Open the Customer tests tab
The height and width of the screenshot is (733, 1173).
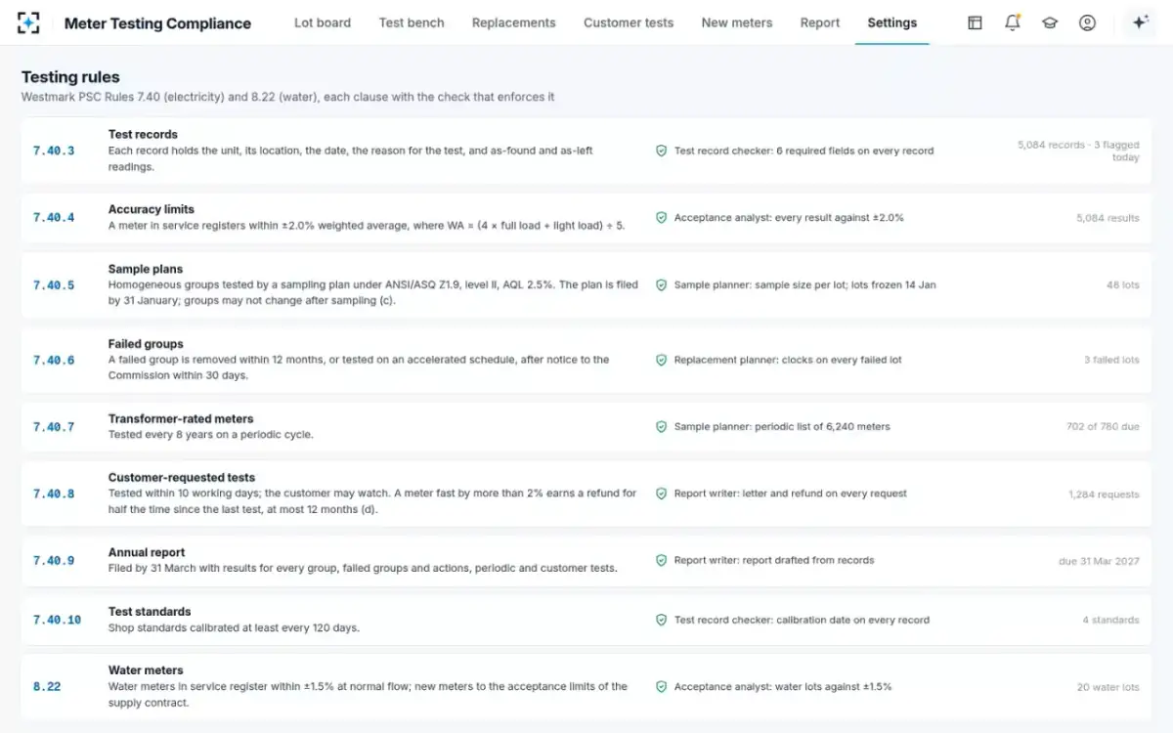tap(629, 22)
